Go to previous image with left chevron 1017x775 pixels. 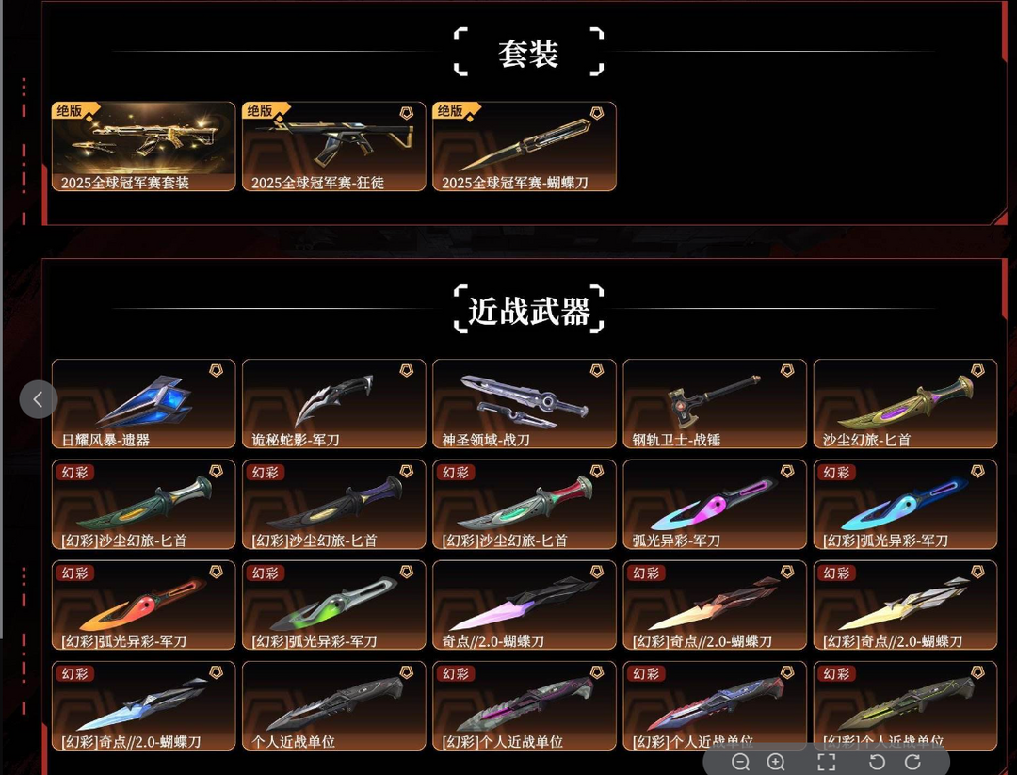(39, 399)
